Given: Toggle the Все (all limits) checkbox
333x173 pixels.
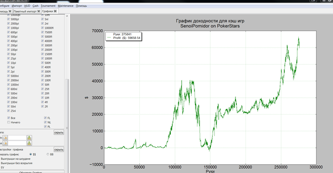Looking at the screenshot, I should pyautogui.click(x=9, y=118).
